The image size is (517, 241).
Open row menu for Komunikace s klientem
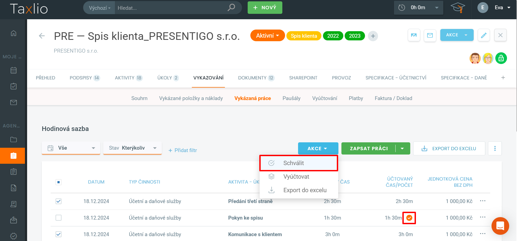483,234
